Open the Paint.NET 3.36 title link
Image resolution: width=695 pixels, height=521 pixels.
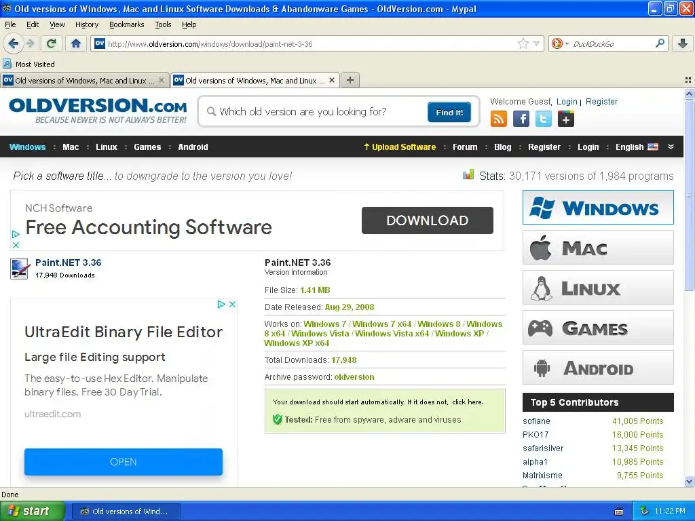[x=69, y=263]
